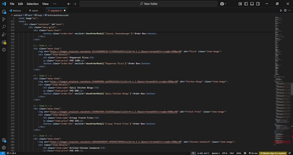The height and width of the screenshot is (155, 293).
Task: Open the div#orderModal.modal breadcrumb
Action: [56, 15]
